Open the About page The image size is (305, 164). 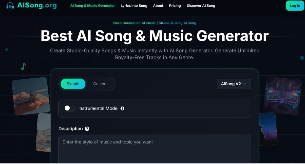pos(158,6)
